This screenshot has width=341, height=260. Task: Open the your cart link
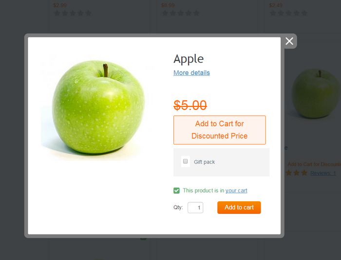236,191
